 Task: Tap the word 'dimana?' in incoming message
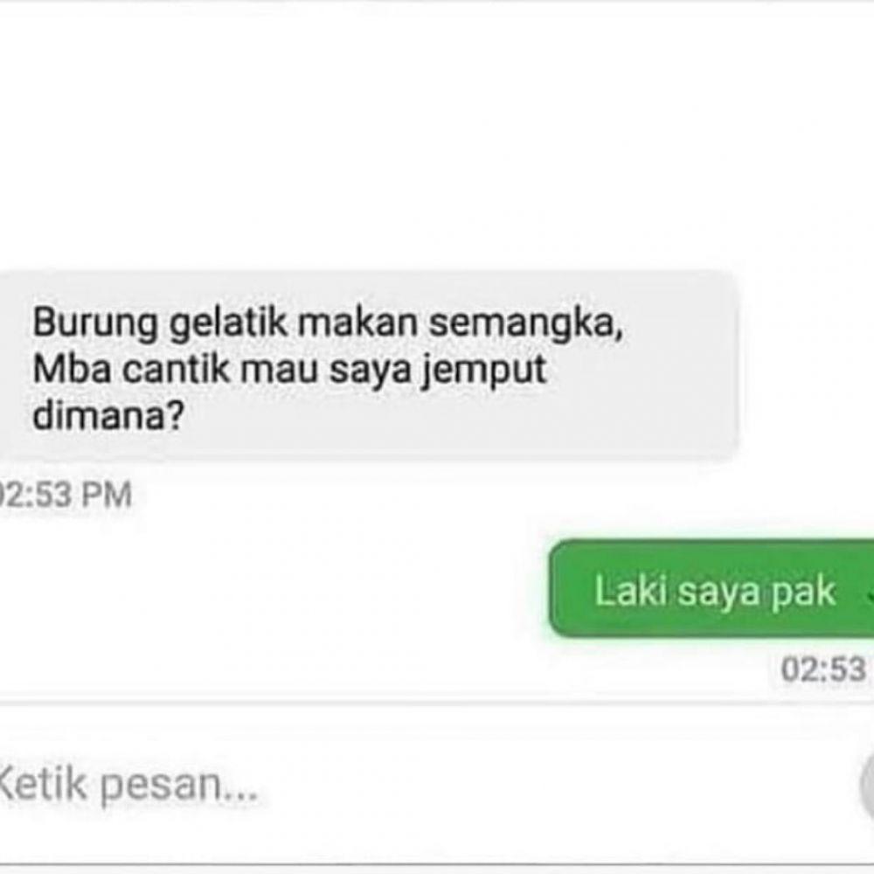108,414
